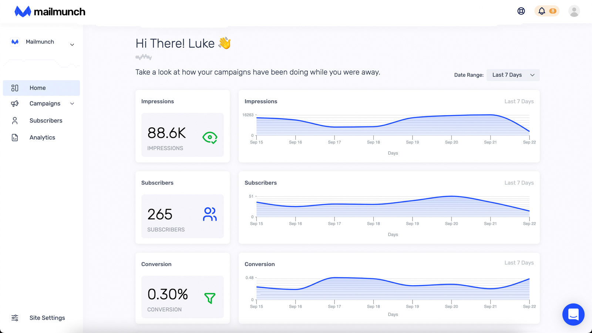Select Subscribers in the navigation menu
592x333 pixels.
coord(46,120)
